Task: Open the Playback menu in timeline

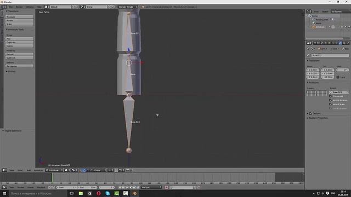Action: (x=41, y=187)
